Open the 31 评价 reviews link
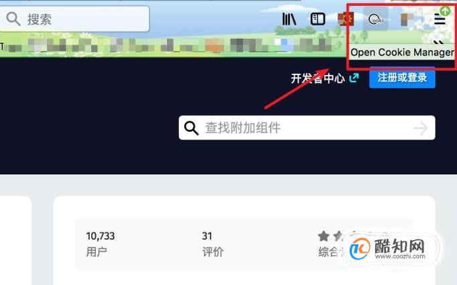The height and width of the screenshot is (285, 457). 212,244
